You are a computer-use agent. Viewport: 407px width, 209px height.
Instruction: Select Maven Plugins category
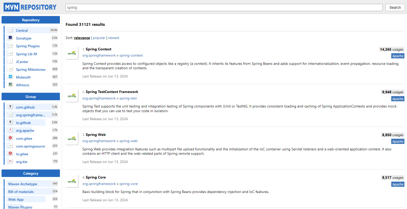(20, 207)
